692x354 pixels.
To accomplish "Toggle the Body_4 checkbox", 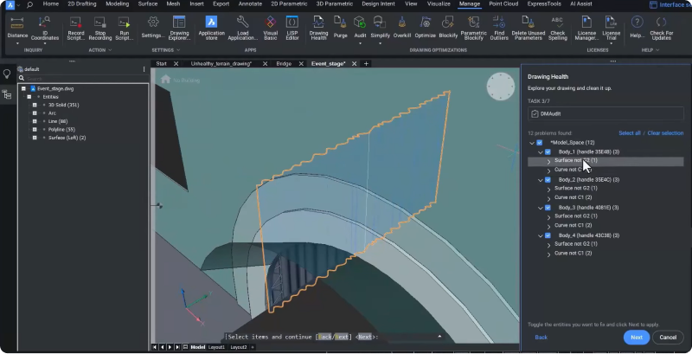I will 548,235.
